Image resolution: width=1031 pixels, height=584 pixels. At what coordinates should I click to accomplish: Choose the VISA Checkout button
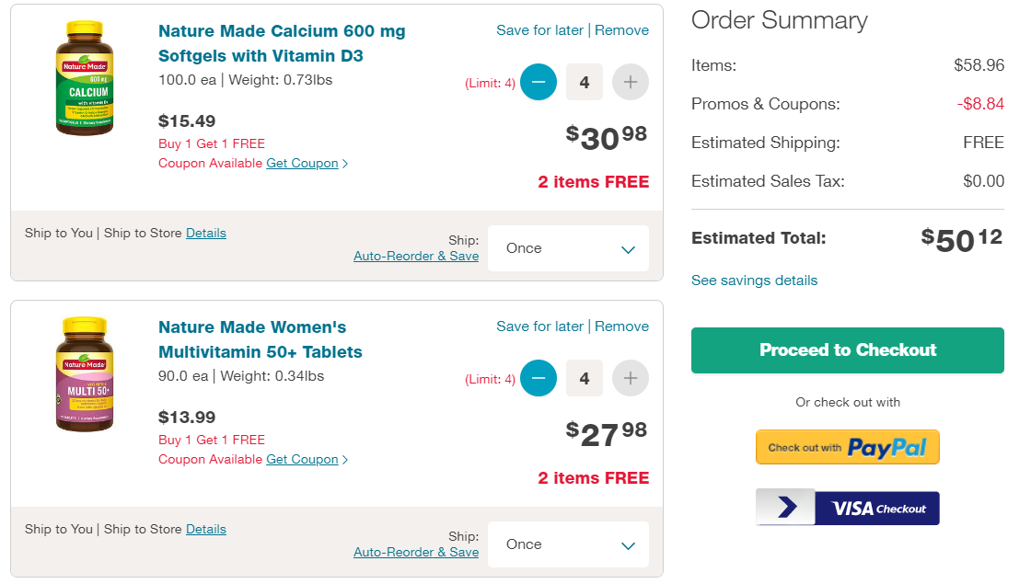point(848,508)
